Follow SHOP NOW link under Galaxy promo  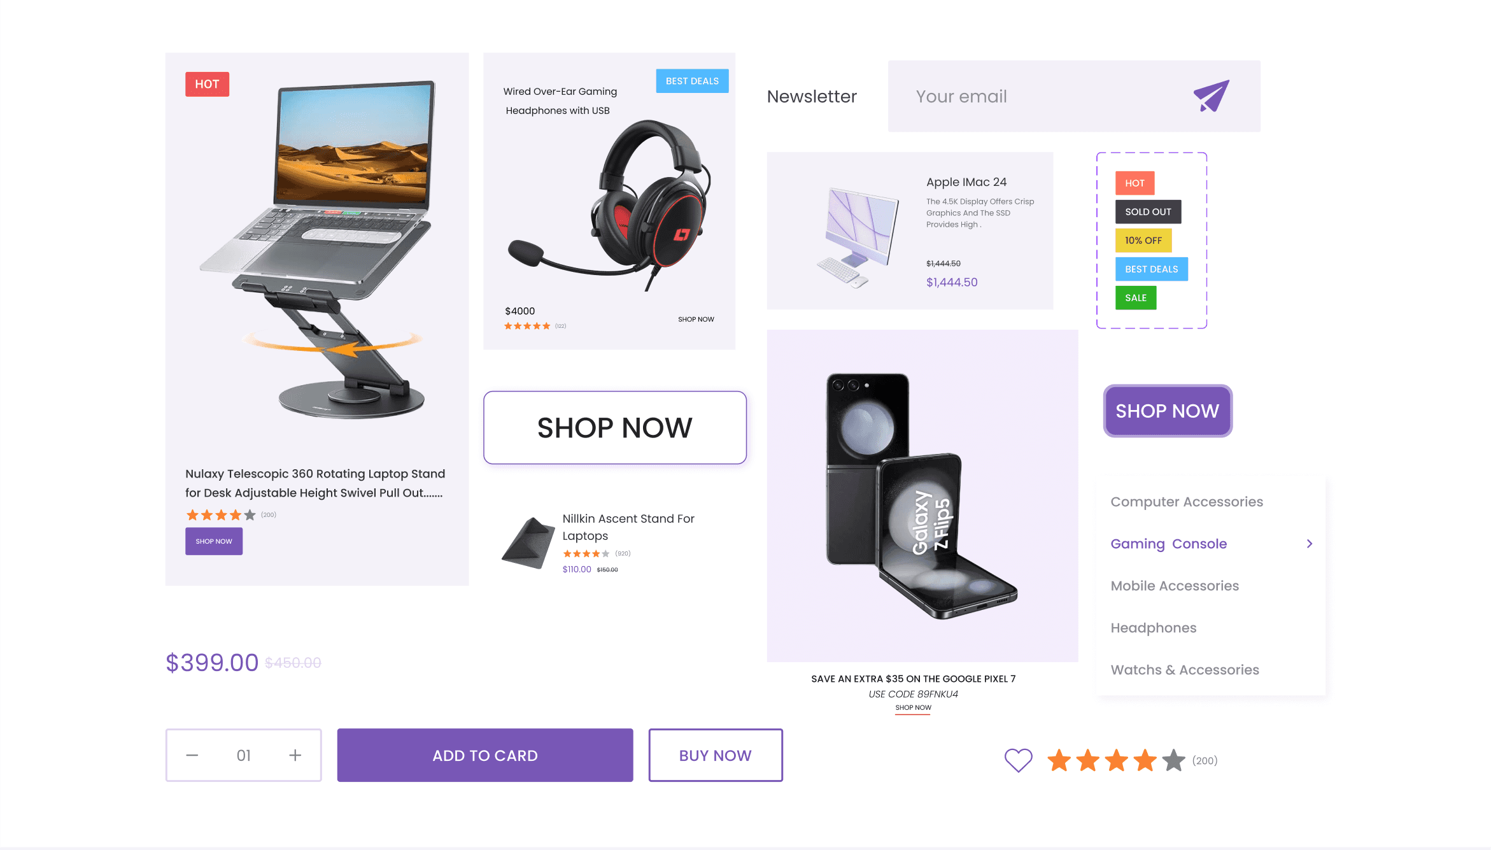click(913, 707)
